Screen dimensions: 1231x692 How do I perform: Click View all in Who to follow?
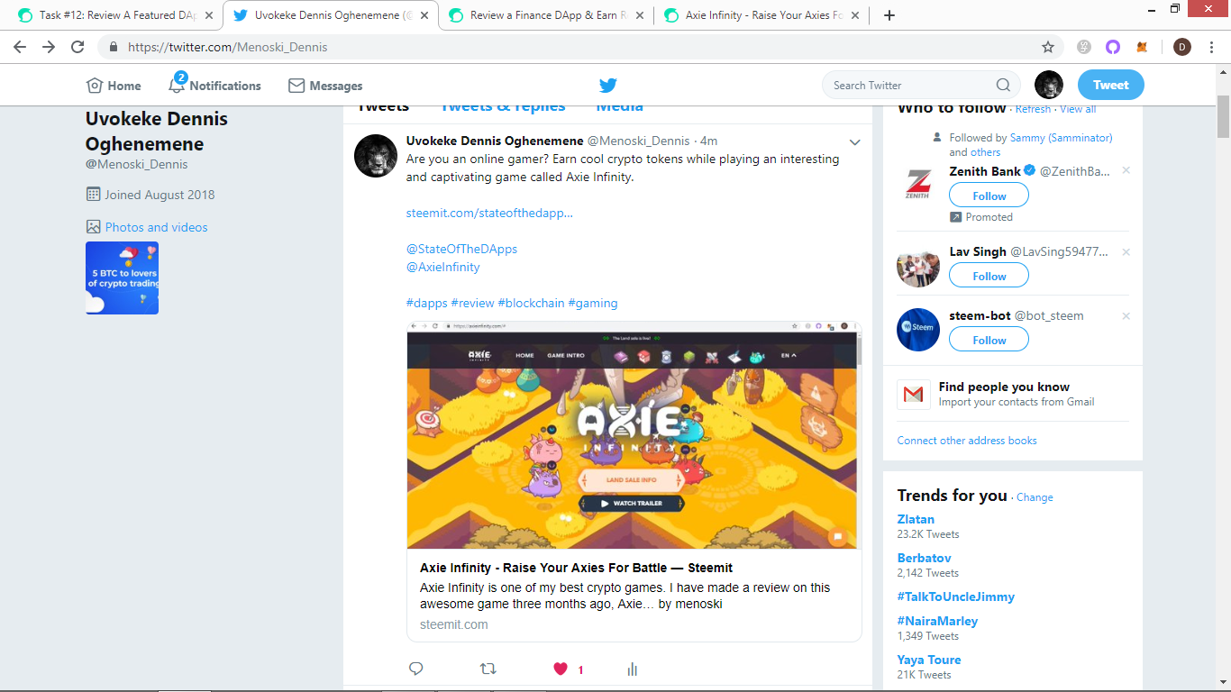point(1078,109)
